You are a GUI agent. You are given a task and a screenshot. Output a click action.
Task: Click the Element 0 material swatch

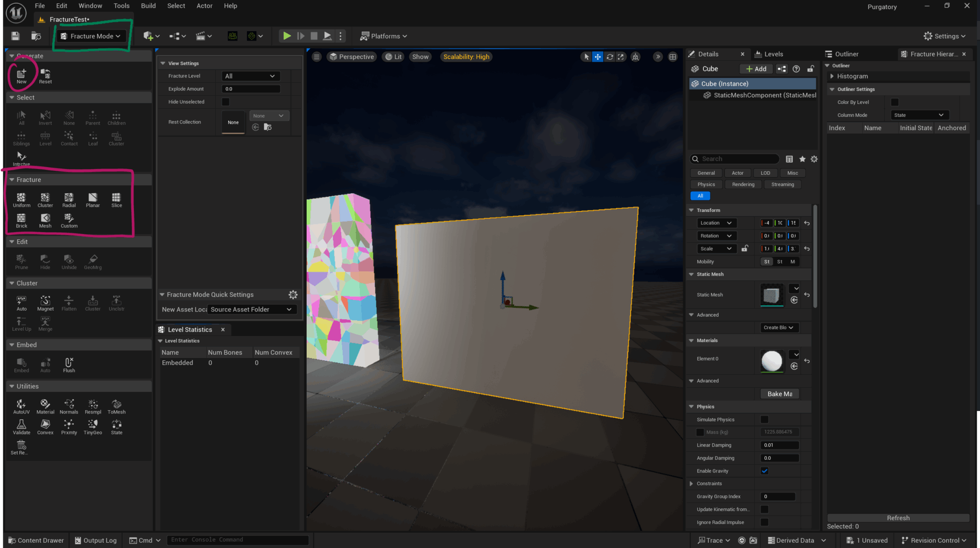[771, 361]
